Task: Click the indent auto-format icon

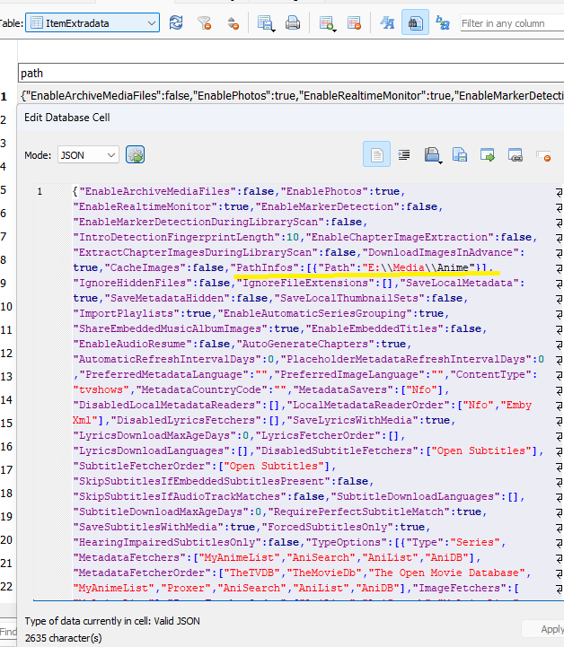Action: tap(404, 154)
